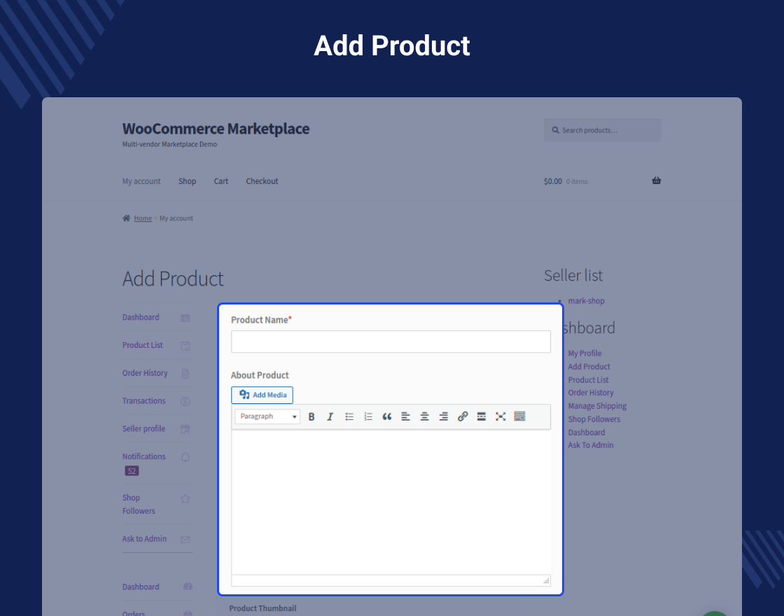
Task: Insert a link in the description editor
Action: (462, 416)
